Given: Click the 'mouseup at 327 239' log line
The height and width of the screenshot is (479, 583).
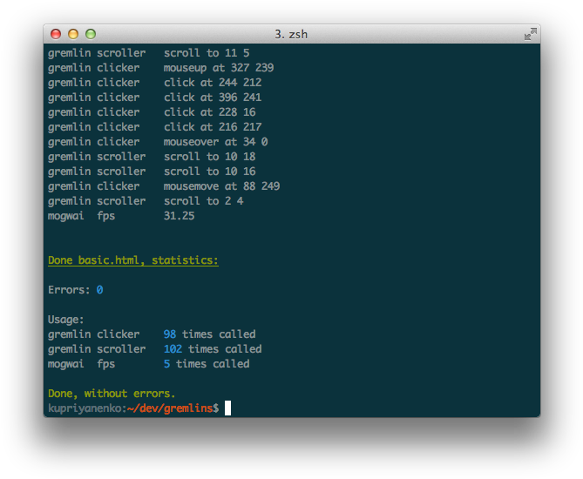Looking at the screenshot, I should click(x=219, y=68).
